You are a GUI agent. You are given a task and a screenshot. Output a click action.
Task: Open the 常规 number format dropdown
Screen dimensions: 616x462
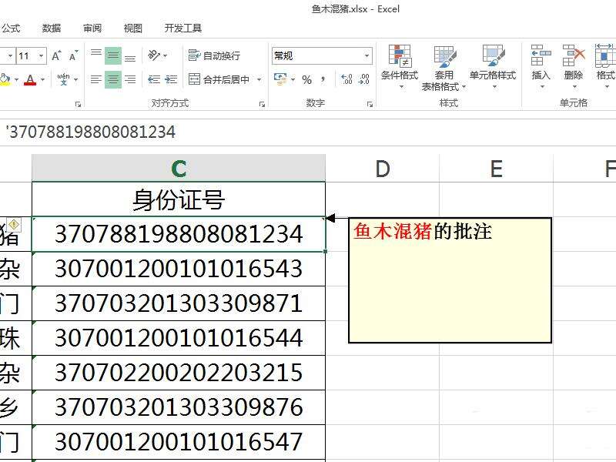point(367,55)
